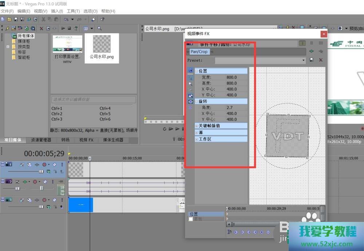Open track FX on the first video track
The height and width of the screenshot is (251, 364).
tap(37, 165)
